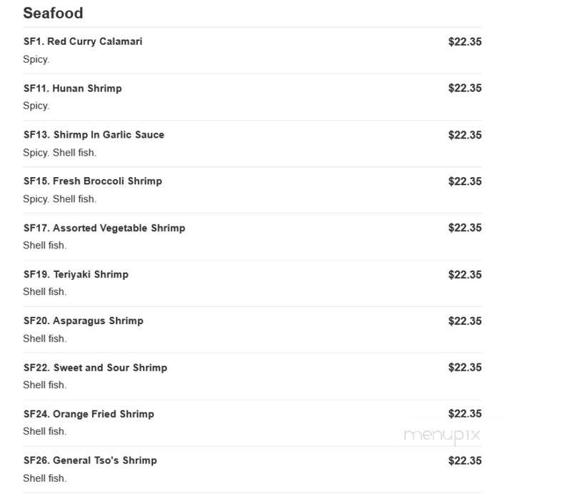Click the price next to Teriyaki Shrimp

tap(465, 275)
